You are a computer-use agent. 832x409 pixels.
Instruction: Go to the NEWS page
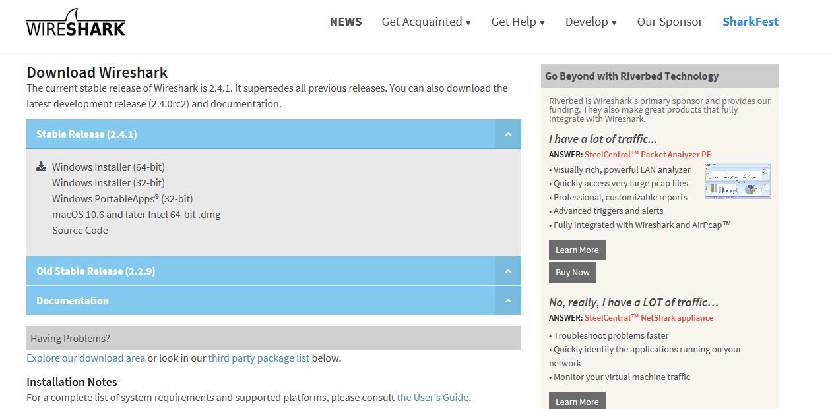[x=346, y=22]
